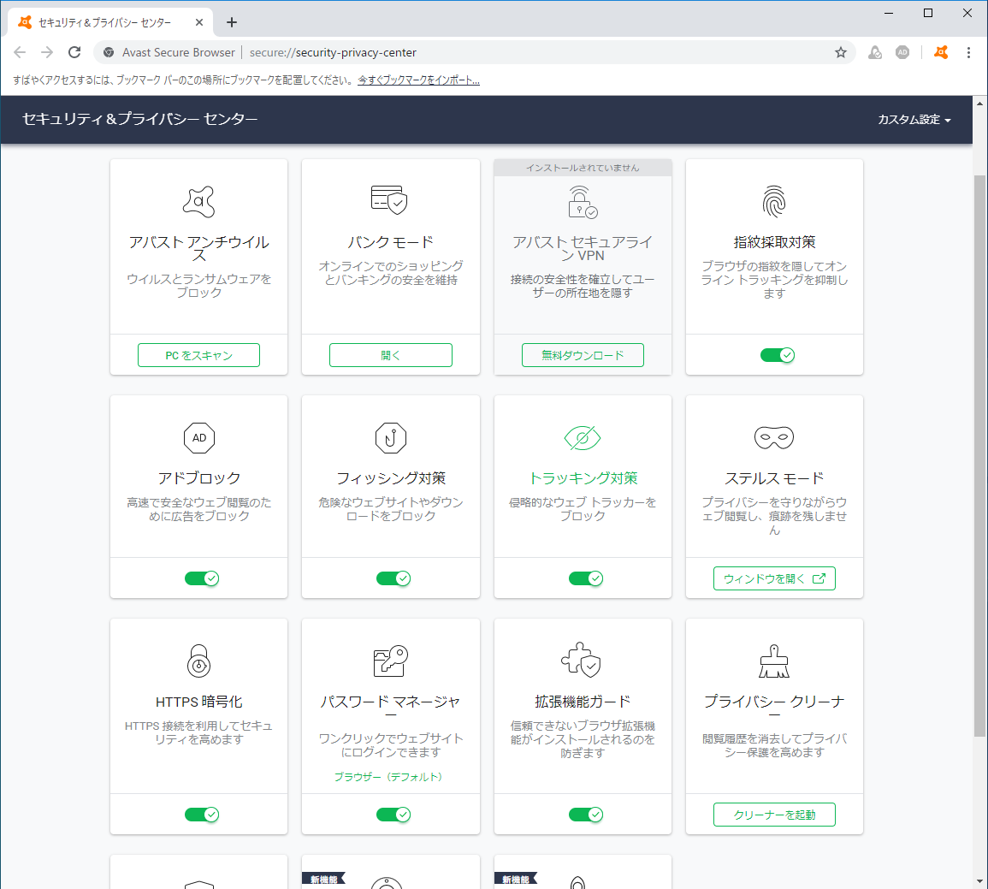This screenshot has width=988, height=889.
Task: Click 今すぐブックマークをインポート link
Action: pyautogui.click(x=418, y=80)
